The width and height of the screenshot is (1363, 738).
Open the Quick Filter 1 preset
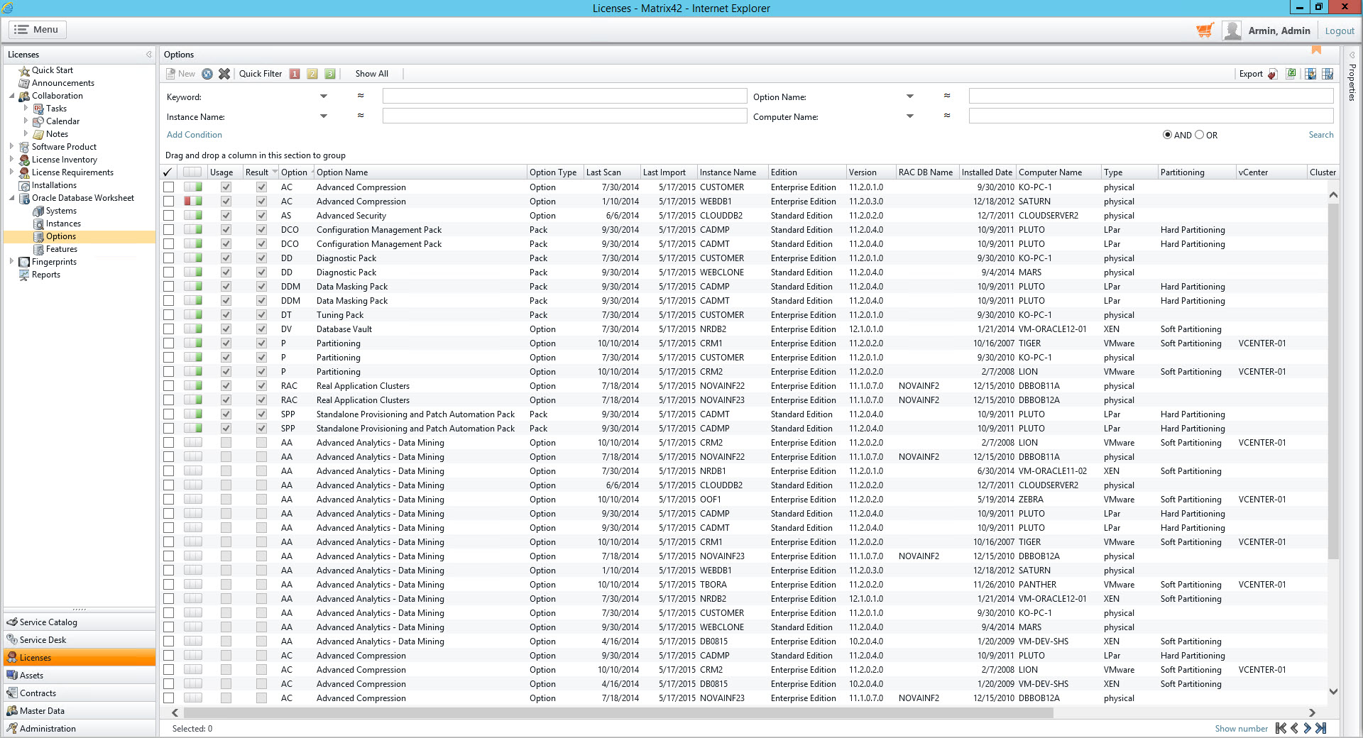(x=295, y=73)
